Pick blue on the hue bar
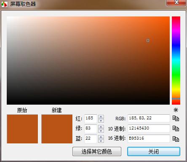The width and height of the screenshot is (187, 162). tap(176, 46)
